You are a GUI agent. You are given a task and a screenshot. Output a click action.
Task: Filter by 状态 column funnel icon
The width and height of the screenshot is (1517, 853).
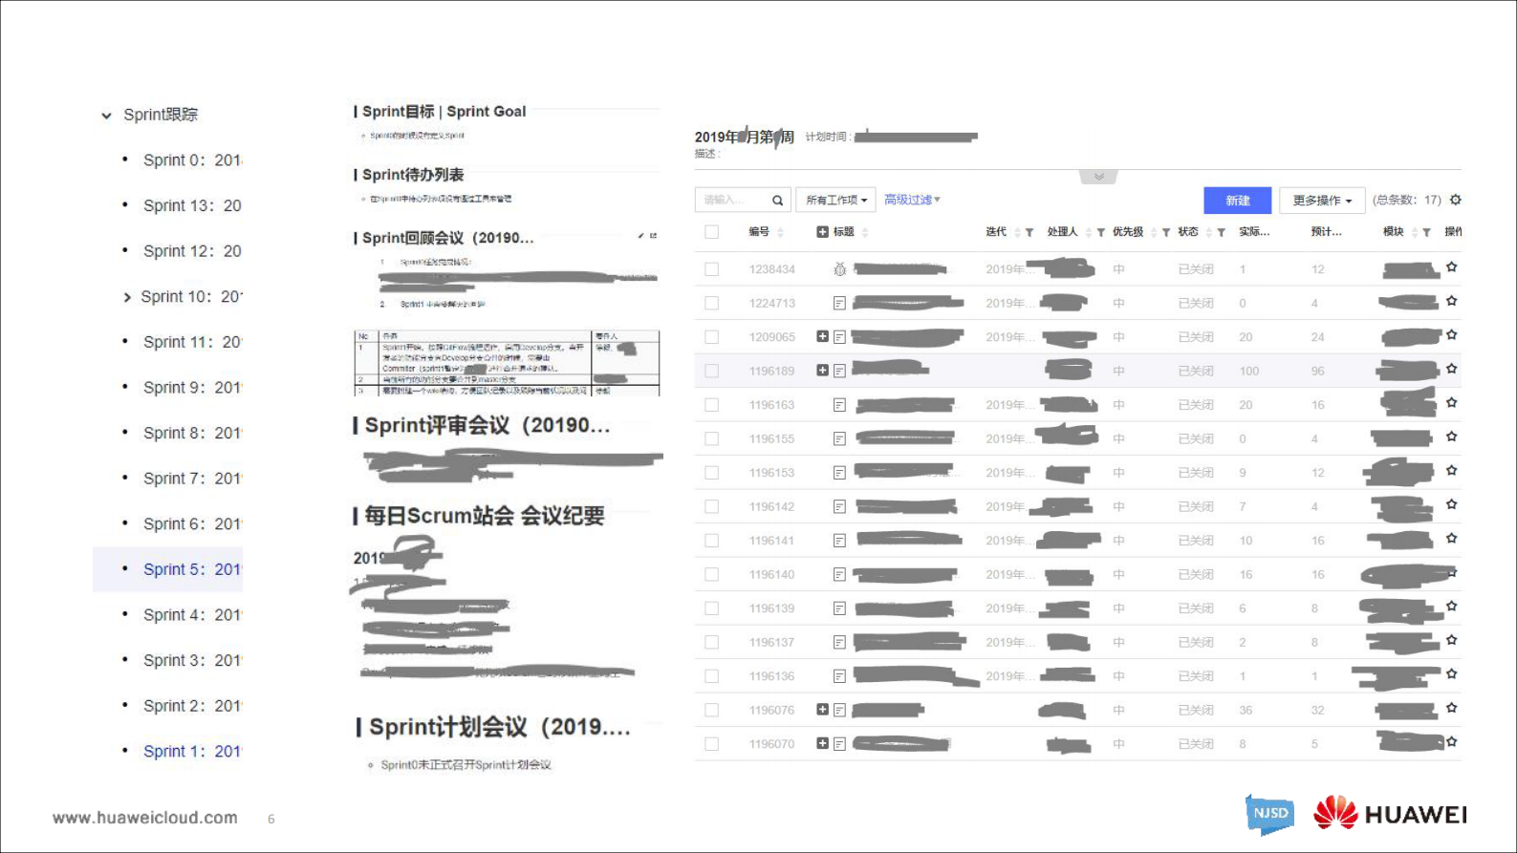pos(1222,232)
